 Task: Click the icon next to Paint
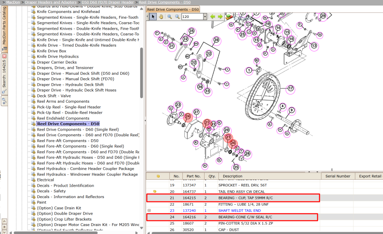point(33,202)
